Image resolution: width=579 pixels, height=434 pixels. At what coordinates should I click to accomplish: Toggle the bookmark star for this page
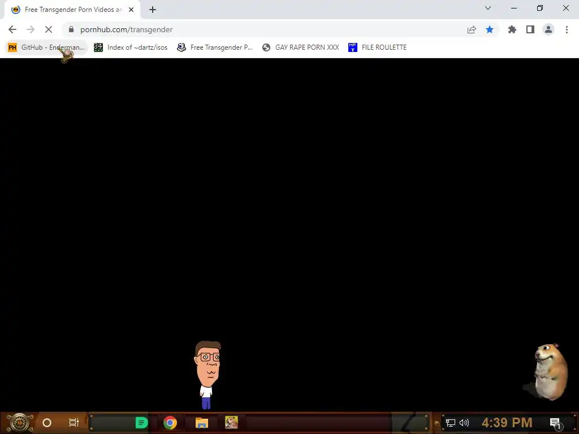[x=490, y=29]
